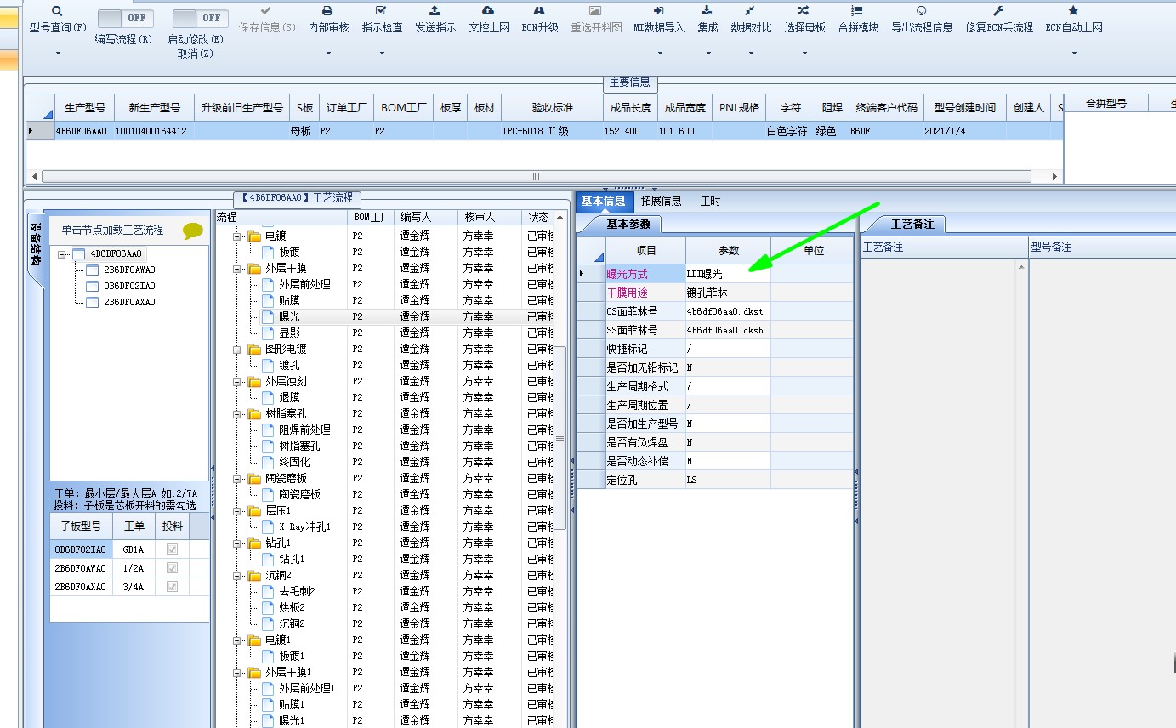Switch to the 基本信息 tab
1176x728 pixels.
tap(604, 201)
